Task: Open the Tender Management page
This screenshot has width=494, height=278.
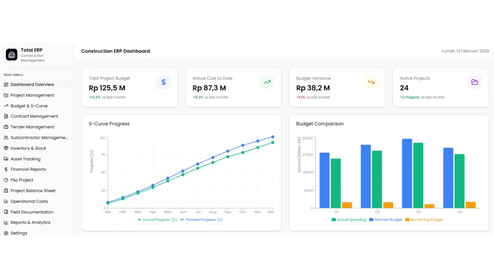Action: pos(32,127)
